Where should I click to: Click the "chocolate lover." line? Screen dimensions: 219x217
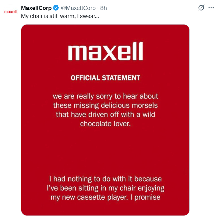tap(105, 124)
